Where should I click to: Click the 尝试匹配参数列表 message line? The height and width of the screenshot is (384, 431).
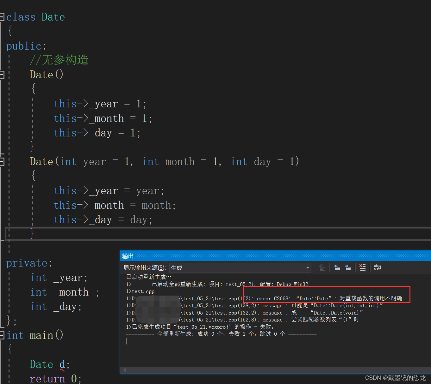click(x=242, y=320)
